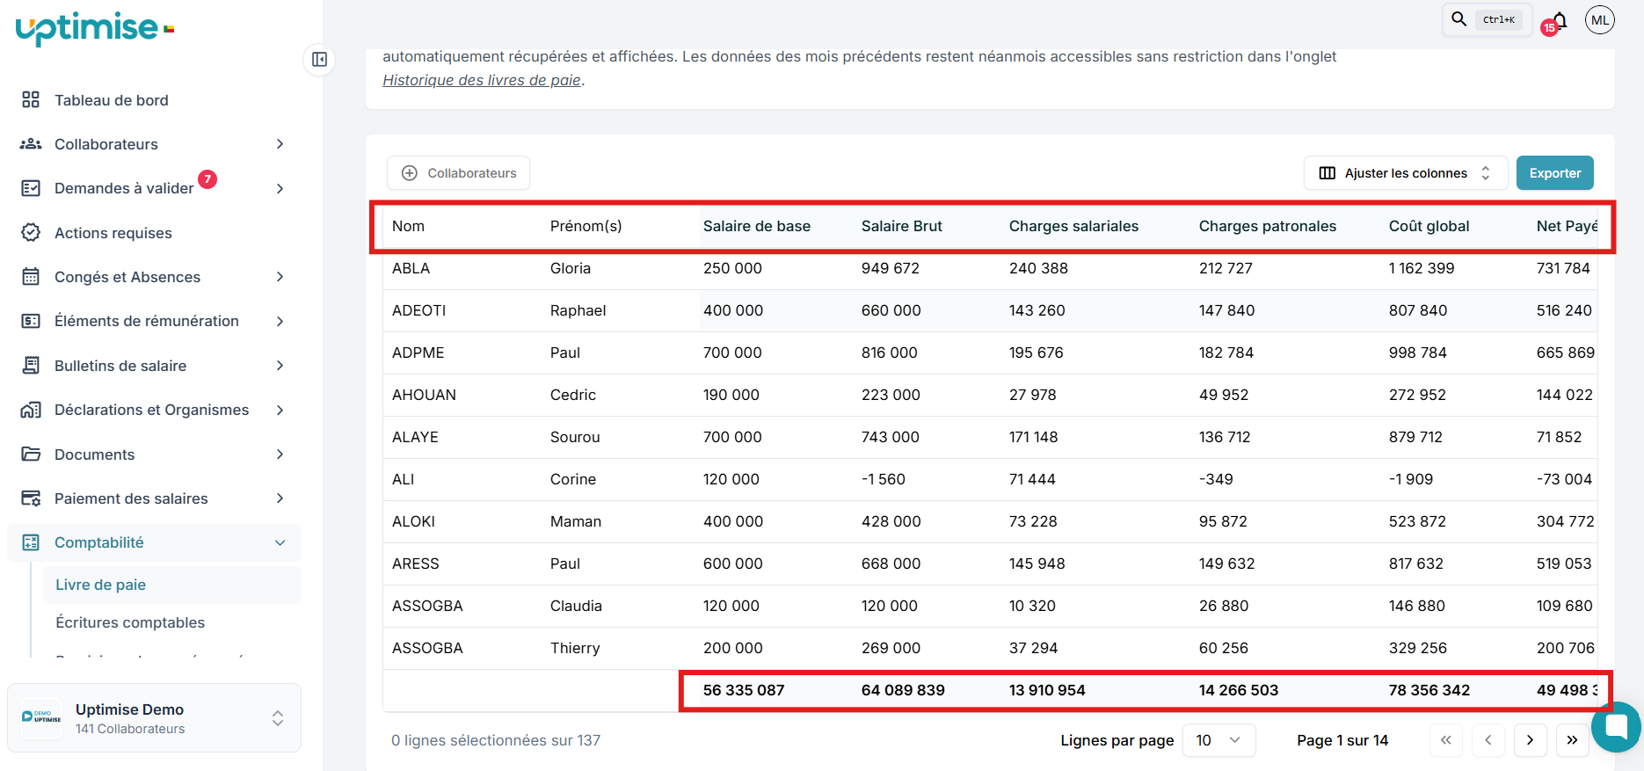Open the ML user avatar

[1599, 20]
